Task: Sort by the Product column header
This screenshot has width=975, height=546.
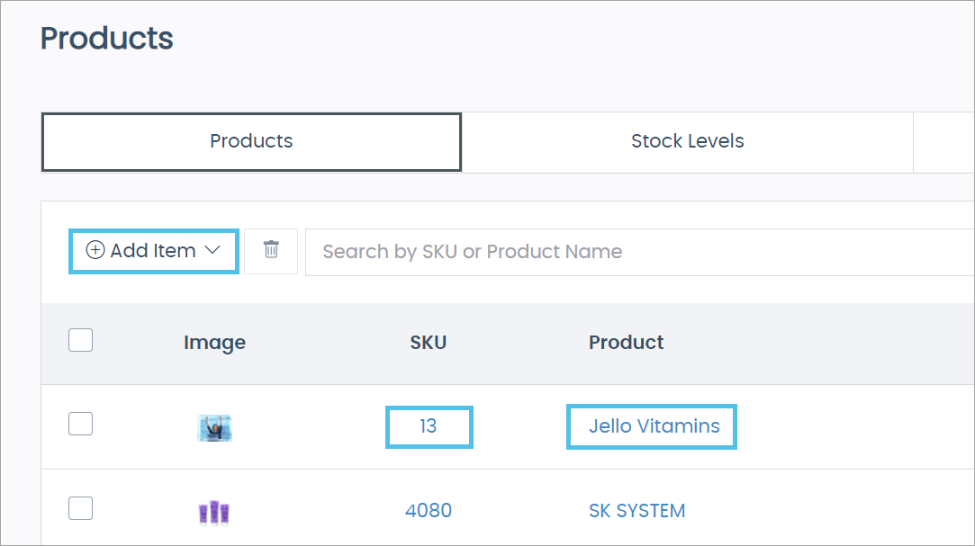Action: tap(626, 342)
